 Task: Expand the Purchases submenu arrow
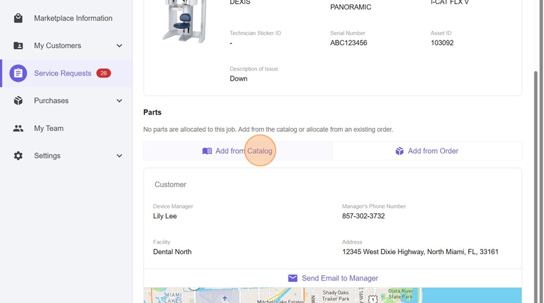click(x=119, y=101)
